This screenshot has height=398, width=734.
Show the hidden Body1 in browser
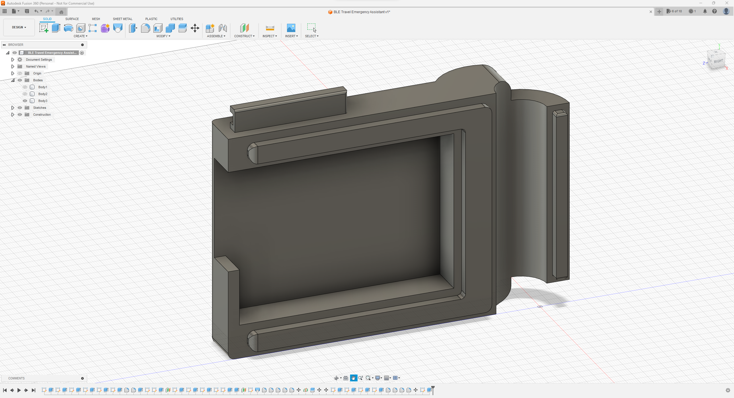[25, 87]
